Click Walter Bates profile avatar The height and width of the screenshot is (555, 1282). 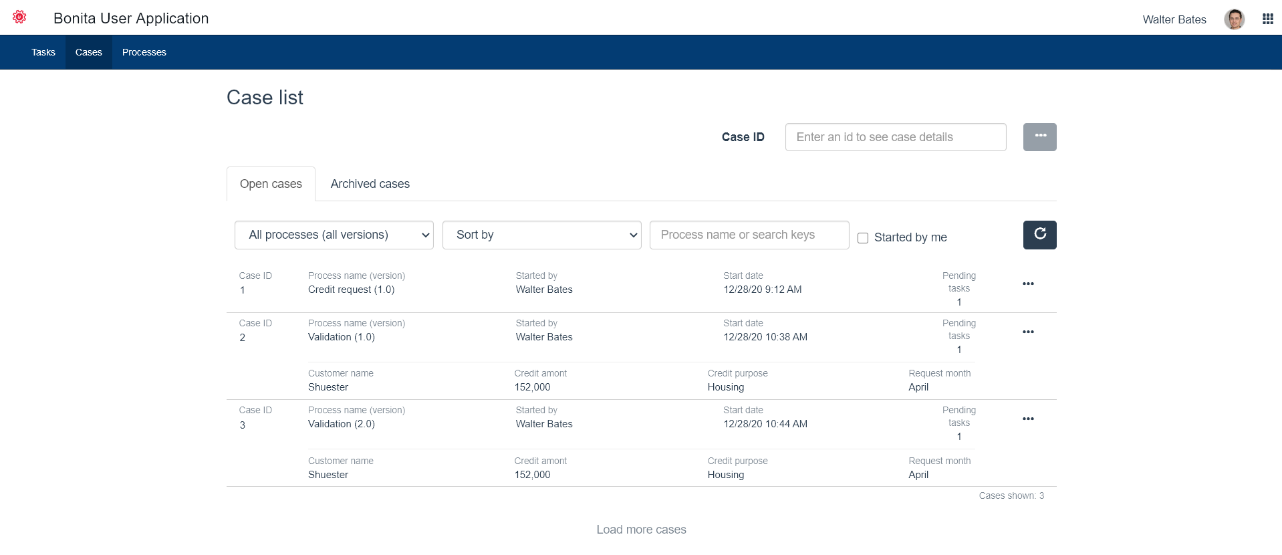pyautogui.click(x=1234, y=19)
